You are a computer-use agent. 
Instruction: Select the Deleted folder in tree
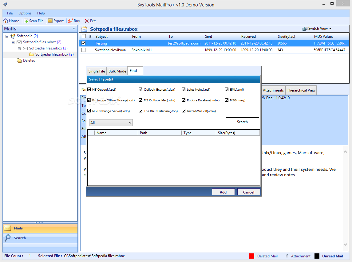(x=29, y=61)
